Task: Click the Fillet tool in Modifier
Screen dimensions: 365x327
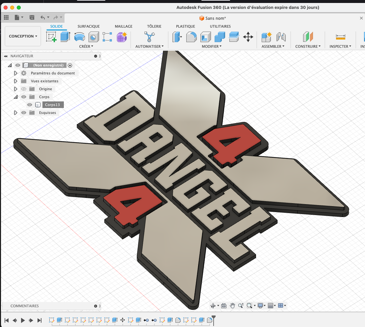Action: (191, 37)
